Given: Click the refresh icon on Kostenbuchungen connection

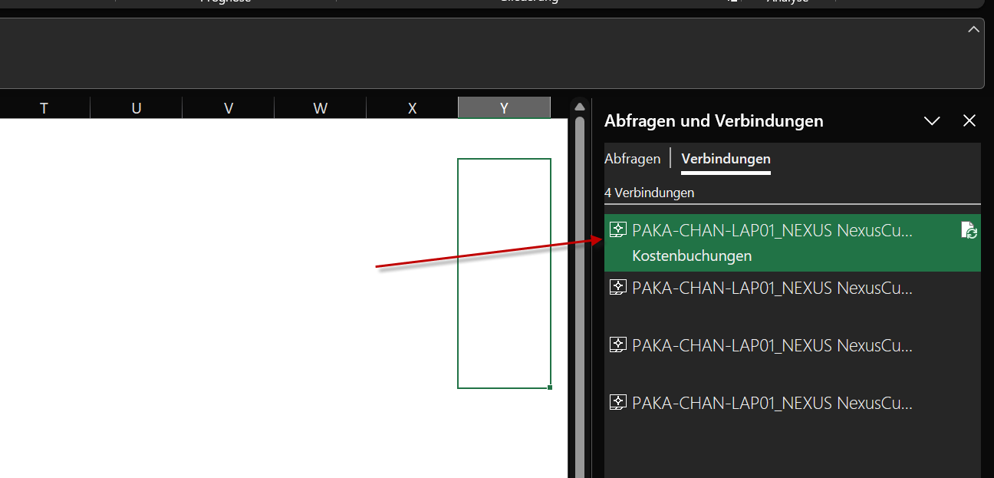Looking at the screenshot, I should point(969,230).
